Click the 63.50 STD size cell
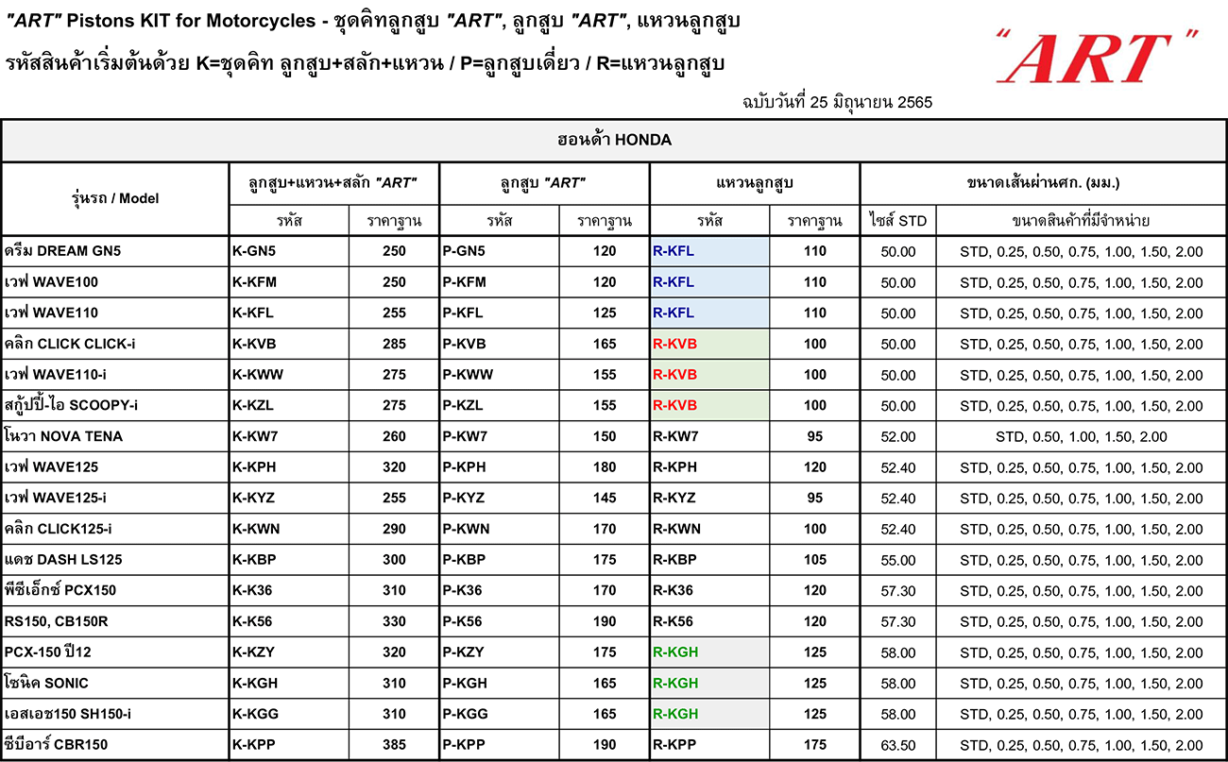This screenshot has height=762, width=1228. (898, 745)
